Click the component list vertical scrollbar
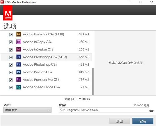The image size is (156, 126). (93, 82)
